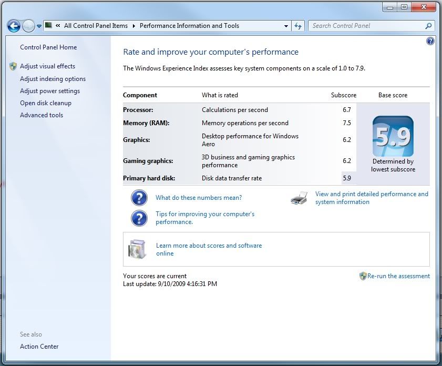442x366 pixels.
Task: Open Adjust visual effects
Action: [47, 66]
